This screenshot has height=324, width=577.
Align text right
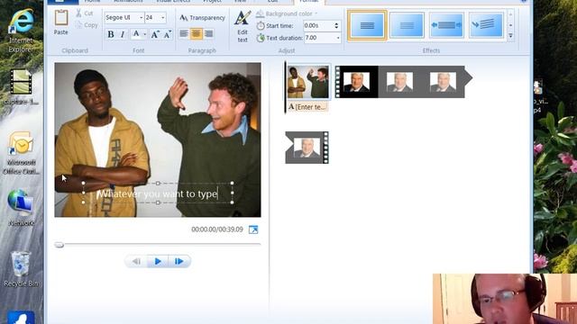coord(208,34)
